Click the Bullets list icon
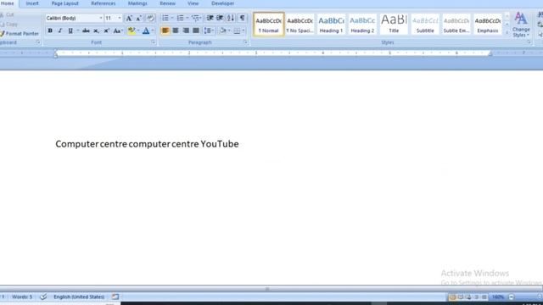Image resolution: width=543 pixels, height=305 pixels. coord(165,18)
